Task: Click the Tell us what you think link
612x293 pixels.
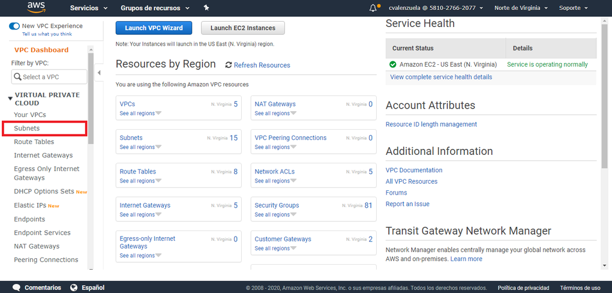Action: click(x=47, y=34)
